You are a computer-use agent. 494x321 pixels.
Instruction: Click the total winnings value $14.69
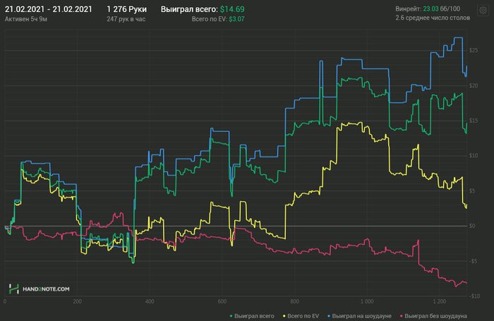(232, 9)
